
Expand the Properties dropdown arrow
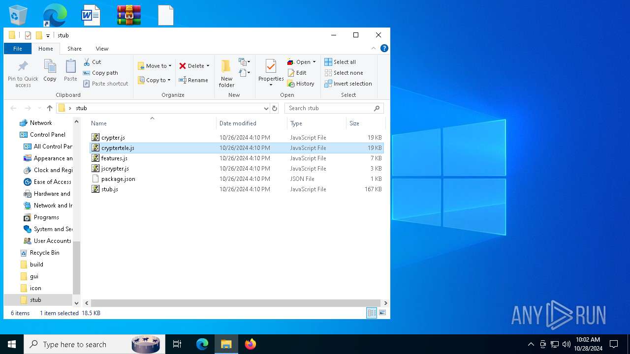coord(271,85)
